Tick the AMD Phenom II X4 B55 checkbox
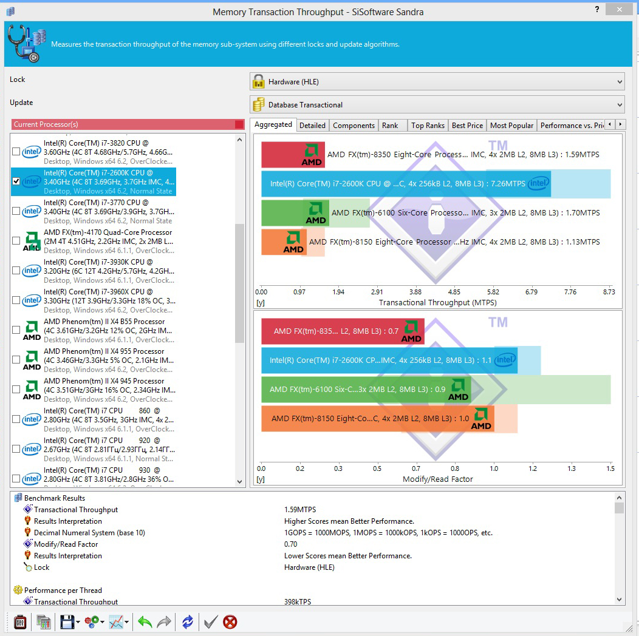This screenshot has width=639, height=636. click(x=16, y=330)
